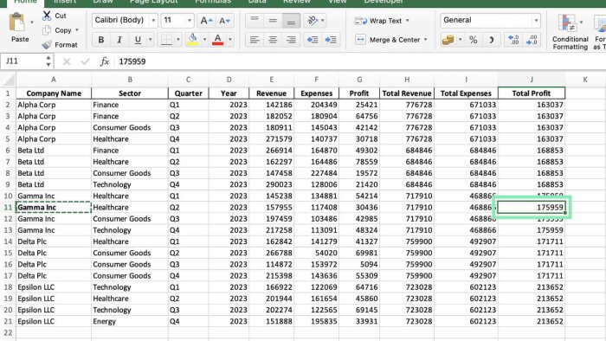This screenshot has width=606, height=341.
Task: Click the Paste clipboard icon
Action: click(x=17, y=23)
